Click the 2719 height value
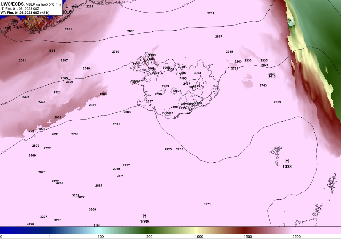Viewport: 341px width, 239px height. pyautogui.click(x=116, y=52)
